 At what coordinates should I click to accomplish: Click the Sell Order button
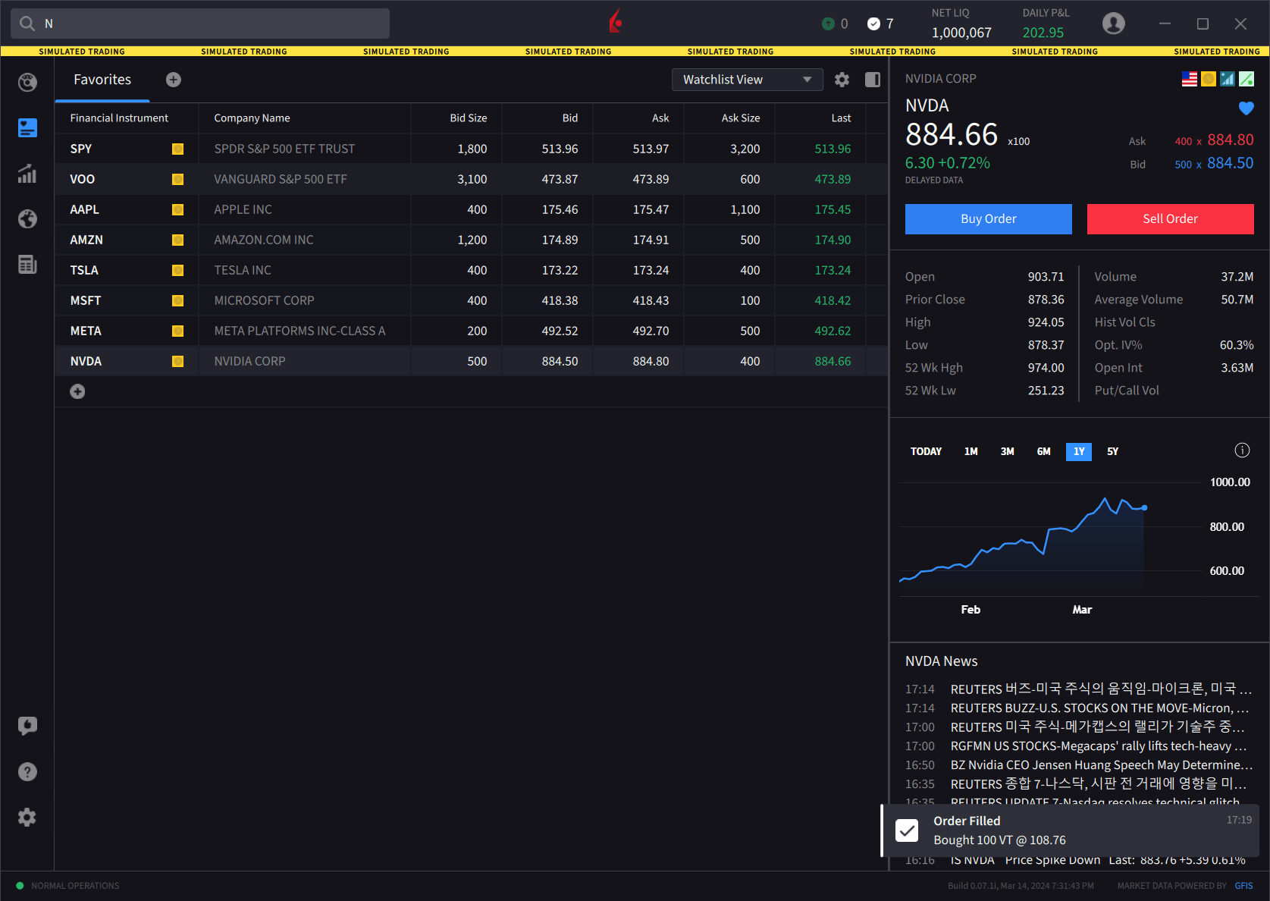pyautogui.click(x=1170, y=219)
